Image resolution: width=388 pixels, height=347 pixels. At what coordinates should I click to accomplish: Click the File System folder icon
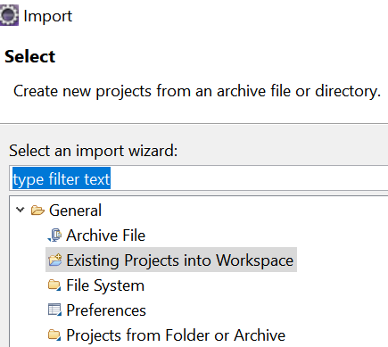[54, 285]
